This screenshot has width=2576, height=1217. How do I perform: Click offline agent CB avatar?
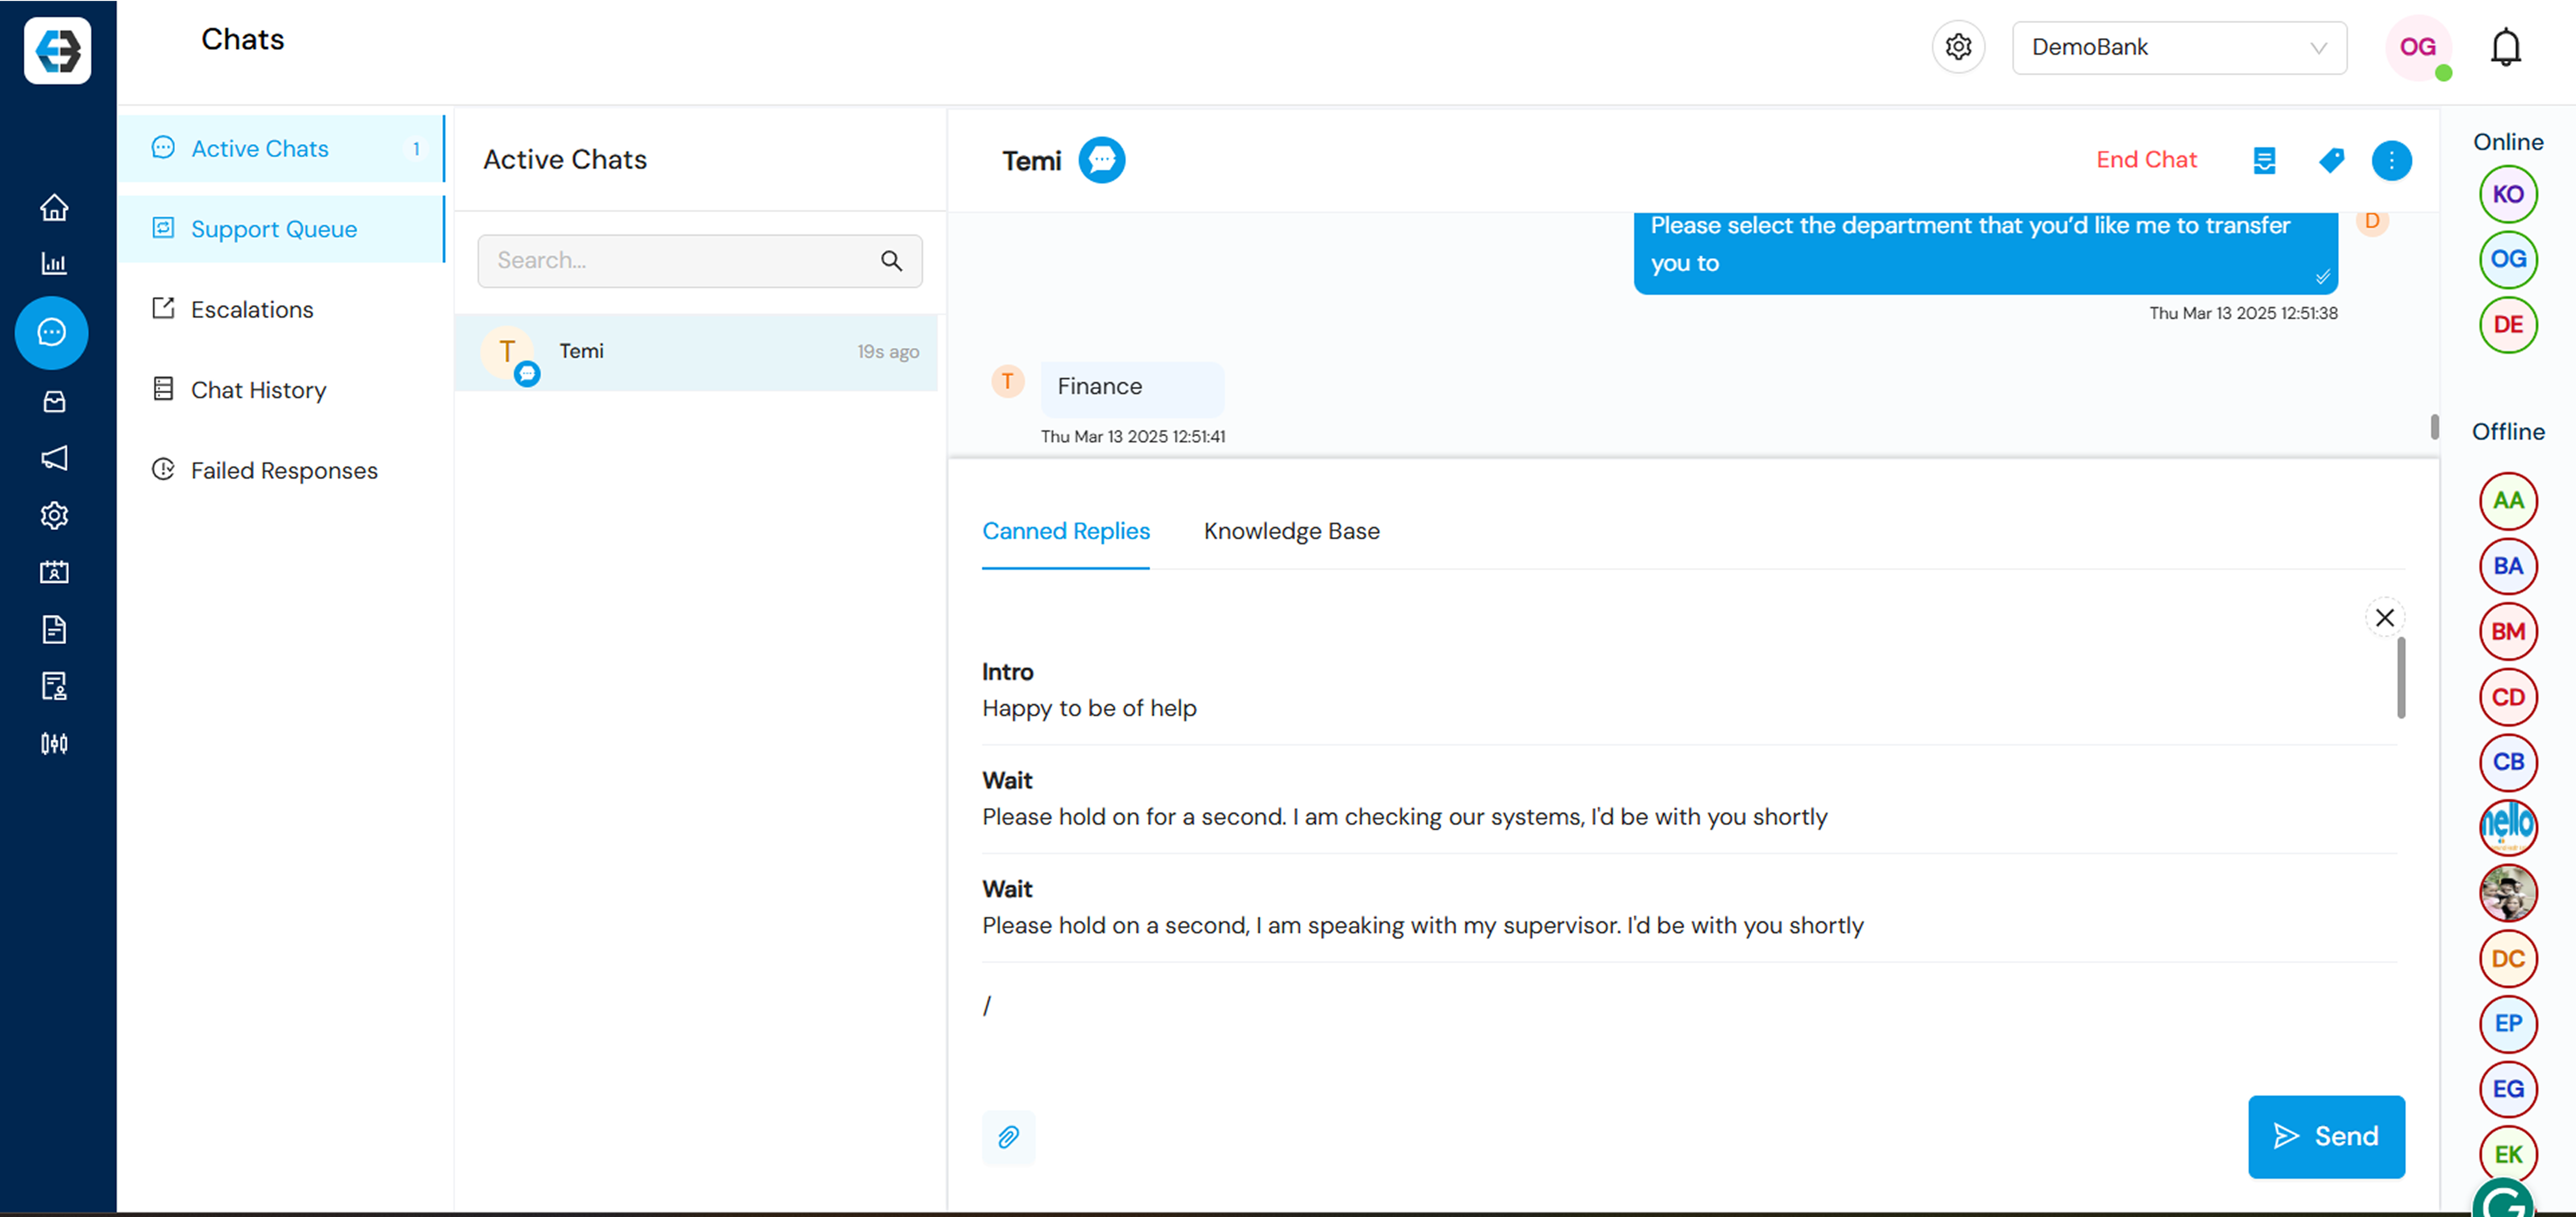click(2508, 762)
